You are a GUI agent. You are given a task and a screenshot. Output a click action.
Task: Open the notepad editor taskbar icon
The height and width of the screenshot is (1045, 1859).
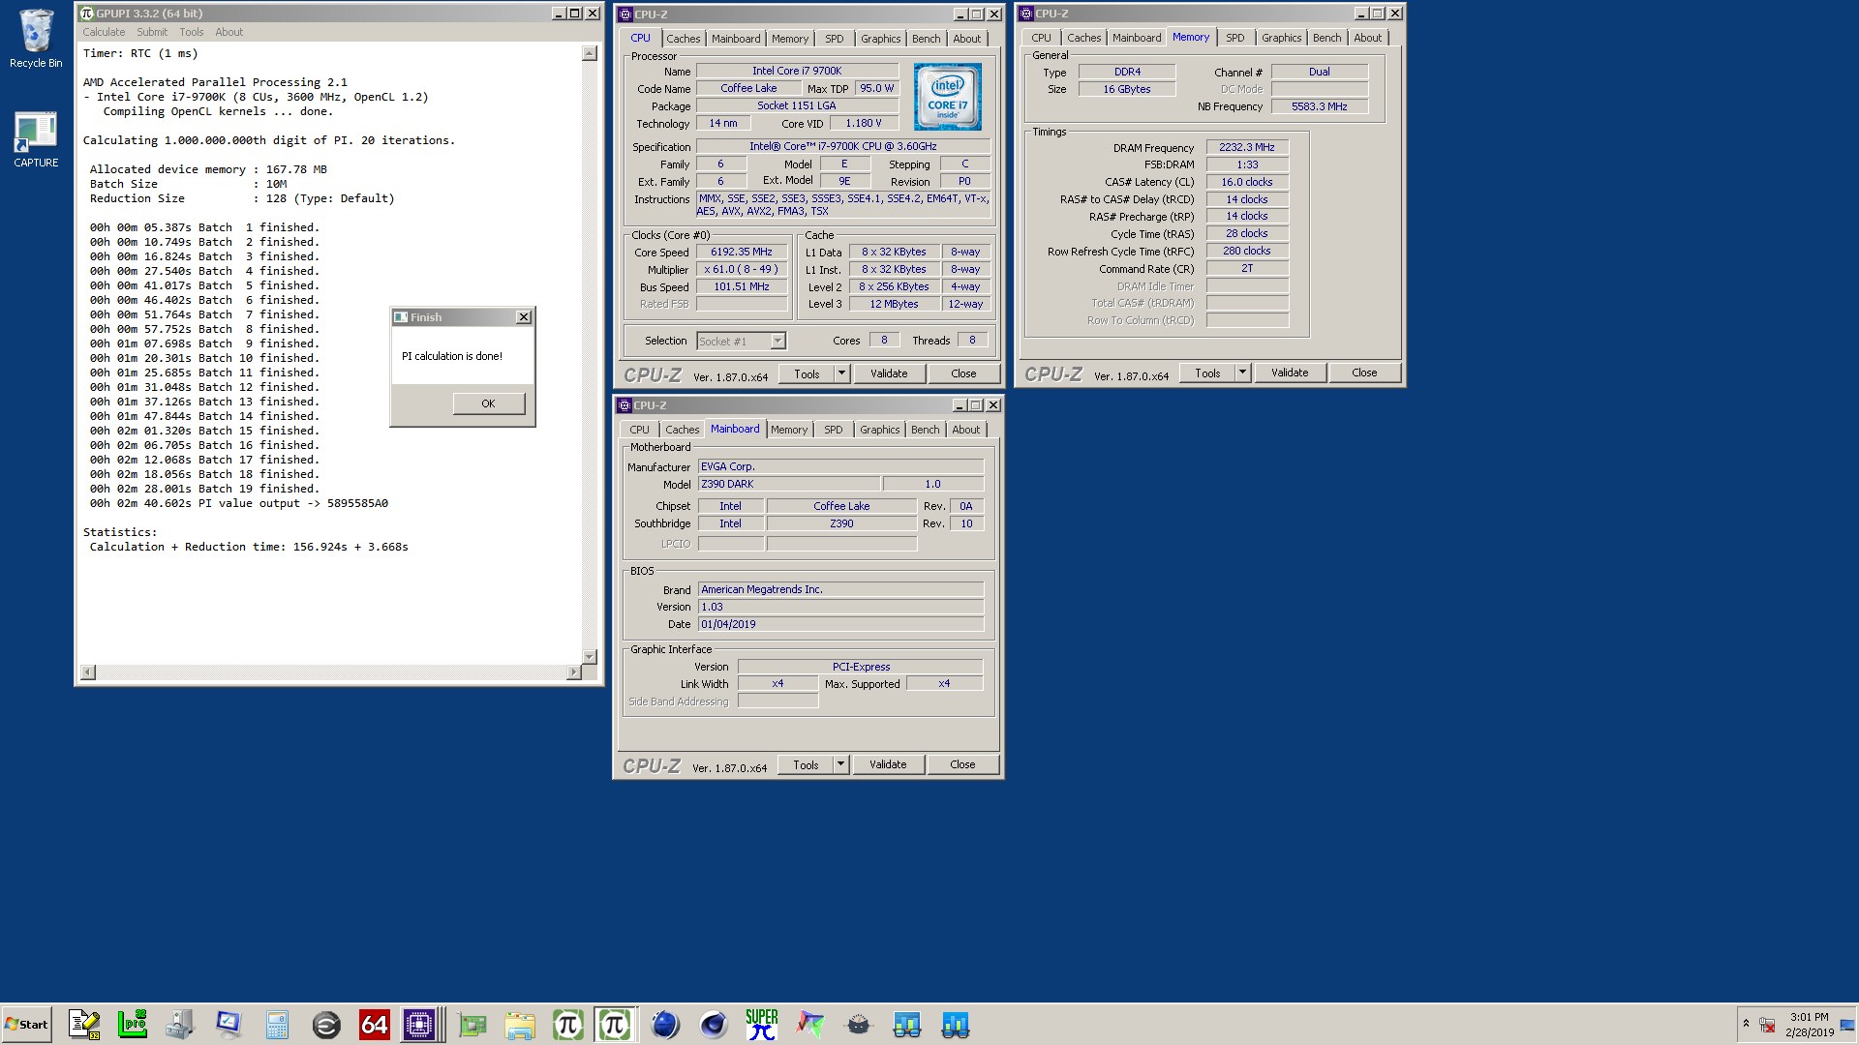(x=84, y=1025)
